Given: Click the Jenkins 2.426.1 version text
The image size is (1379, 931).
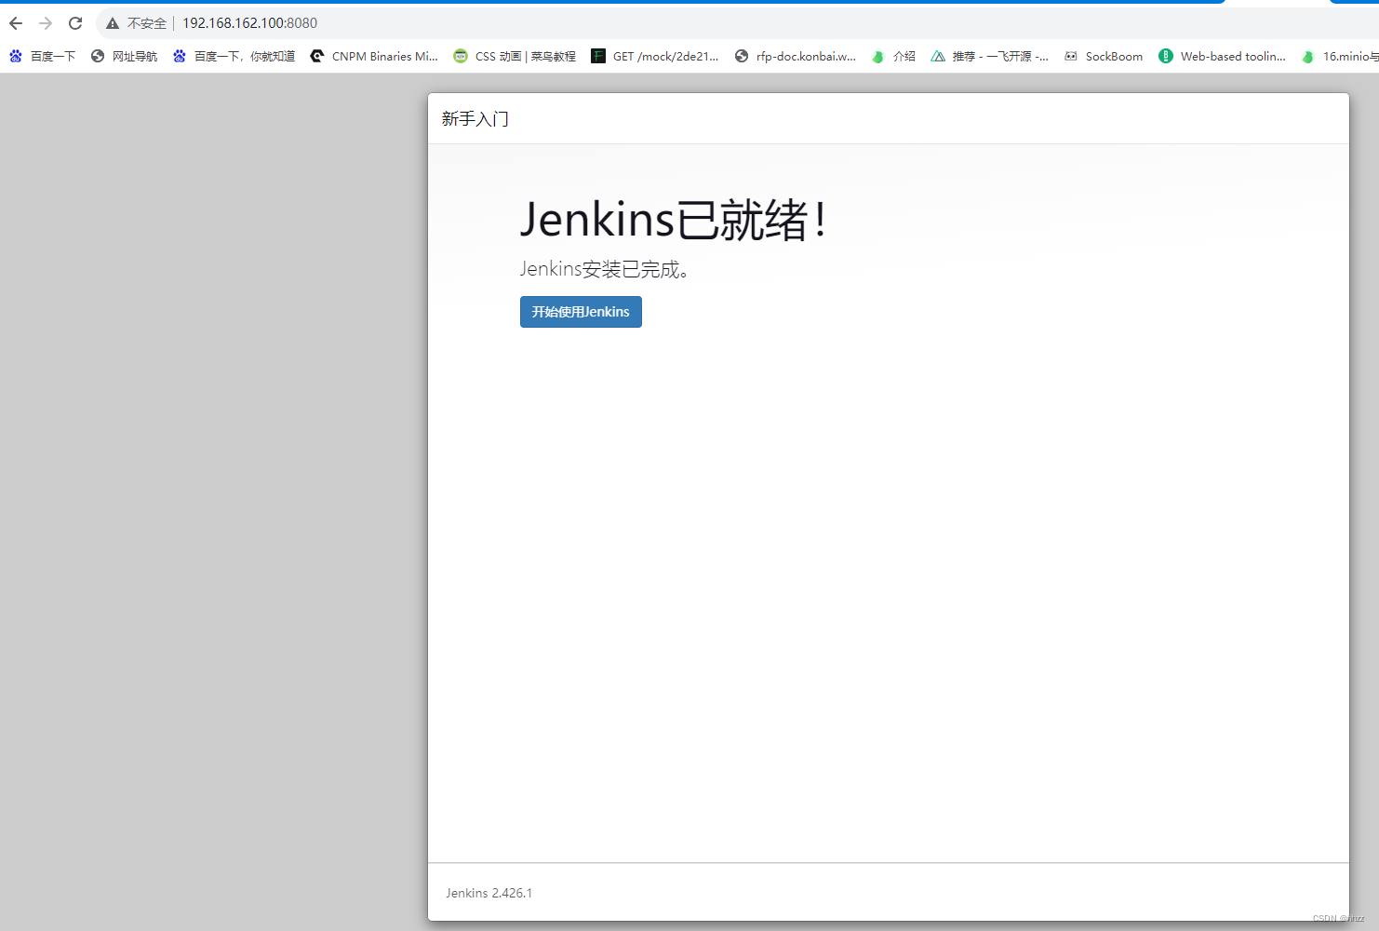Looking at the screenshot, I should pos(489,893).
